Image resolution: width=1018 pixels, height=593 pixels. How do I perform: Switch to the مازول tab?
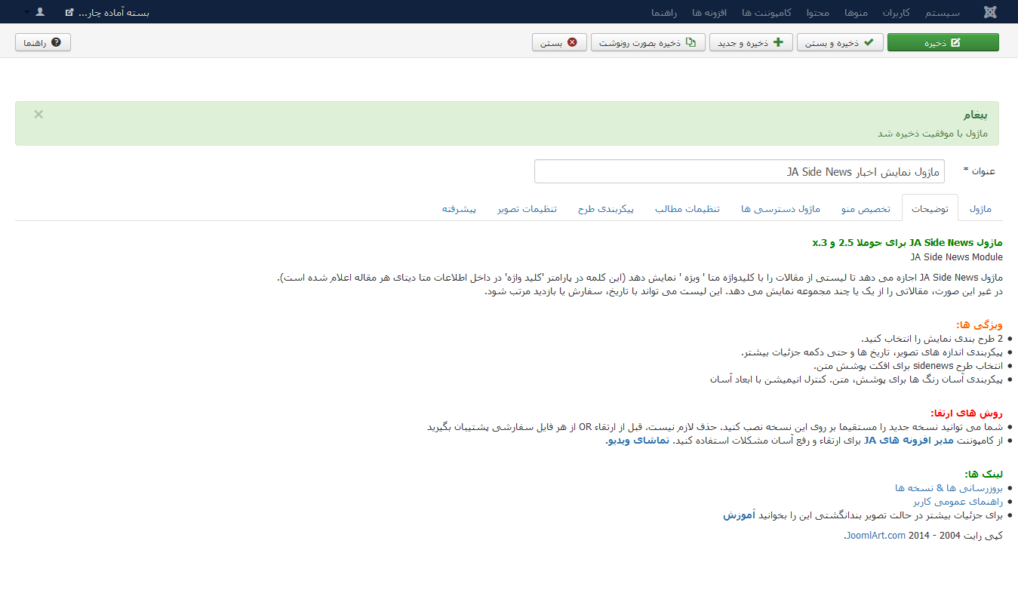pos(980,208)
